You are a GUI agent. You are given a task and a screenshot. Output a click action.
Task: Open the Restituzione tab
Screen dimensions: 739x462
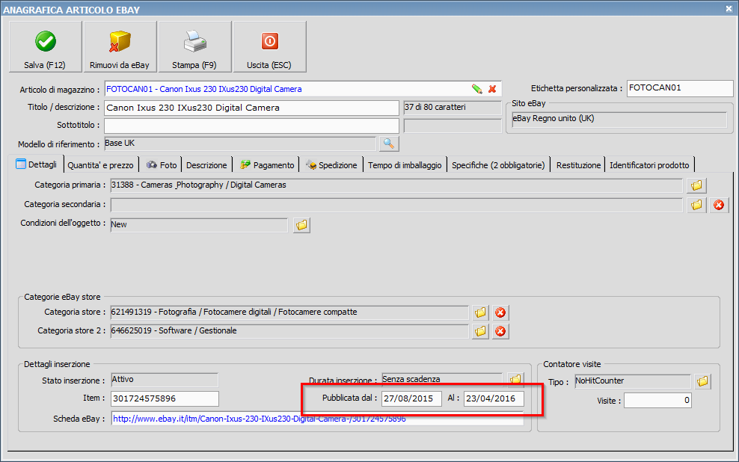tap(578, 165)
